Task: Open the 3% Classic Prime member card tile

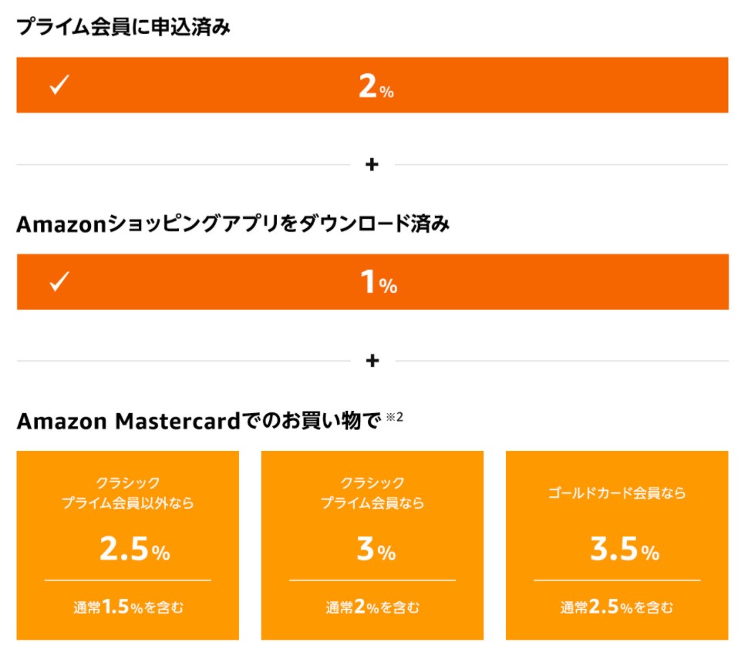Action: [x=372, y=545]
